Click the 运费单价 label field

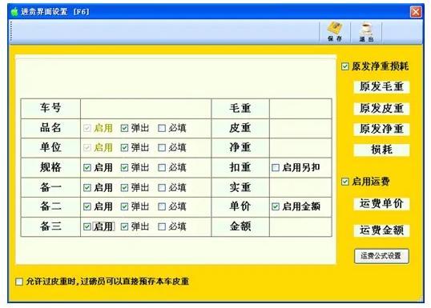pyautogui.click(x=381, y=204)
